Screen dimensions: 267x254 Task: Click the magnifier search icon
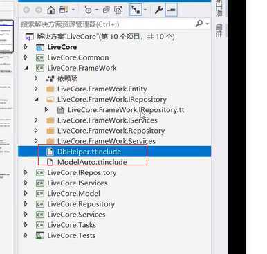click(199, 24)
